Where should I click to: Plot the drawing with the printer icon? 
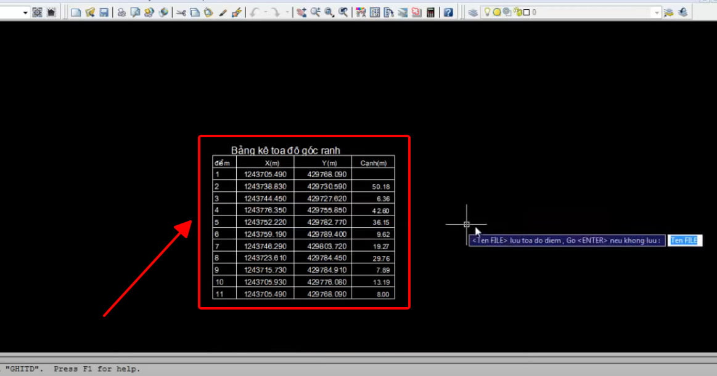point(121,12)
